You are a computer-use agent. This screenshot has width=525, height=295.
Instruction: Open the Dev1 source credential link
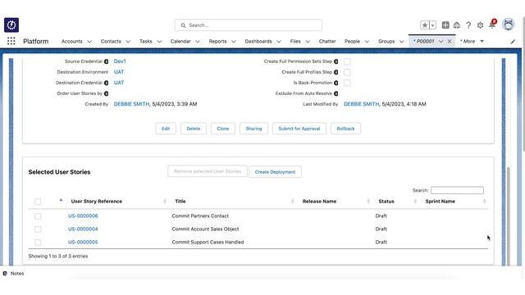click(120, 61)
